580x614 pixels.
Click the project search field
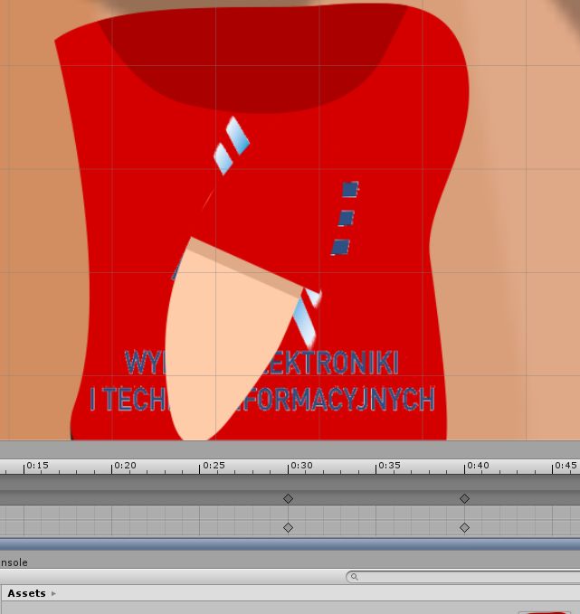[x=463, y=577]
